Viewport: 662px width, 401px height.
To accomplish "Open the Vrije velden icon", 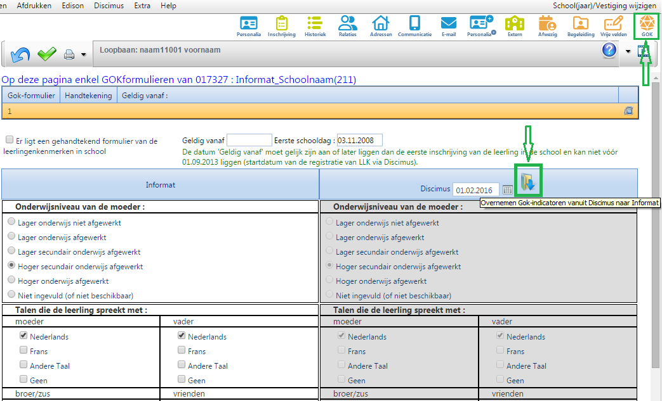I will pos(614,26).
